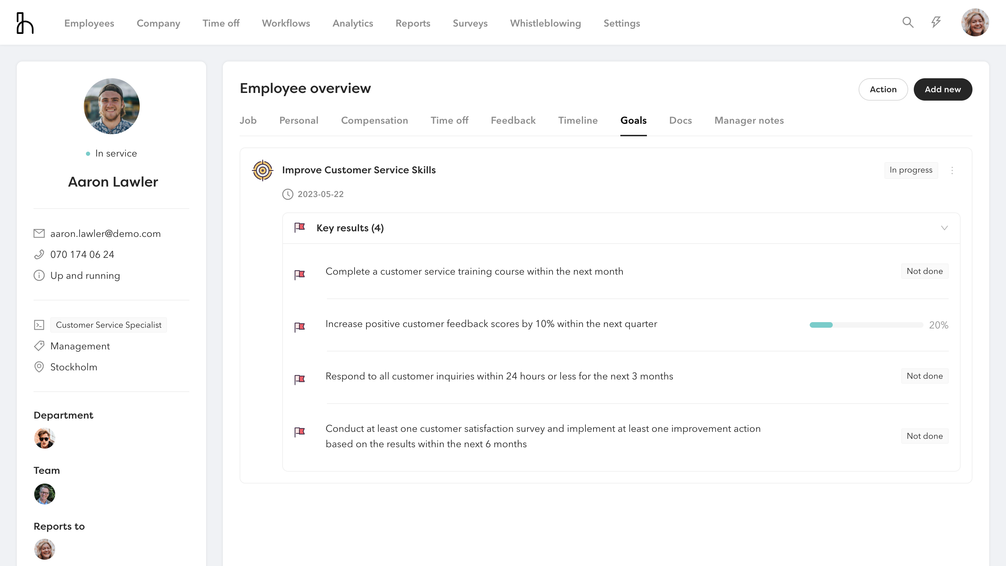Open the search magnifier icon
Image resolution: width=1006 pixels, height=566 pixels.
(x=907, y=22)
